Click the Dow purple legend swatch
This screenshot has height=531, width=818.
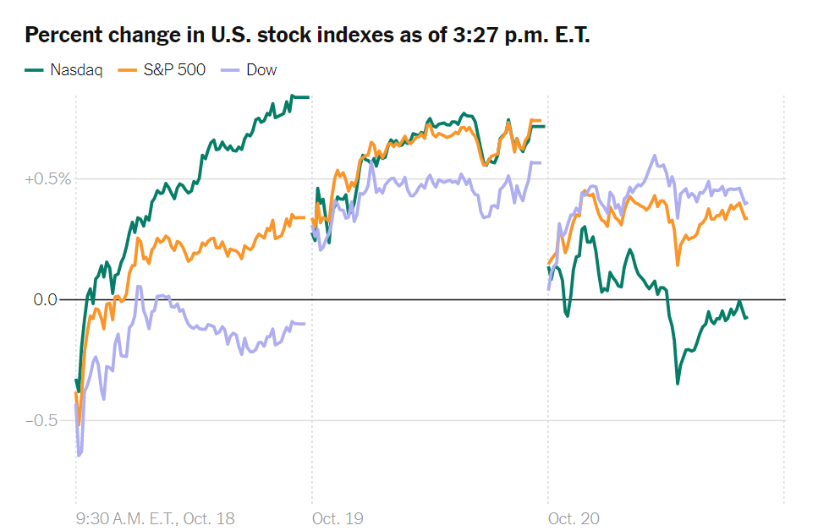[x=231, y=70]
